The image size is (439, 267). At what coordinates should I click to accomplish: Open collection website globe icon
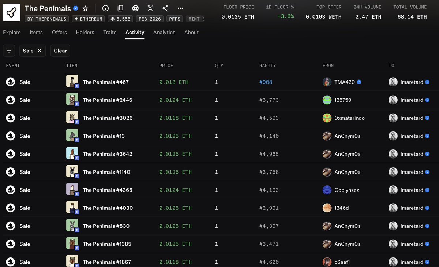pos(135,8)
